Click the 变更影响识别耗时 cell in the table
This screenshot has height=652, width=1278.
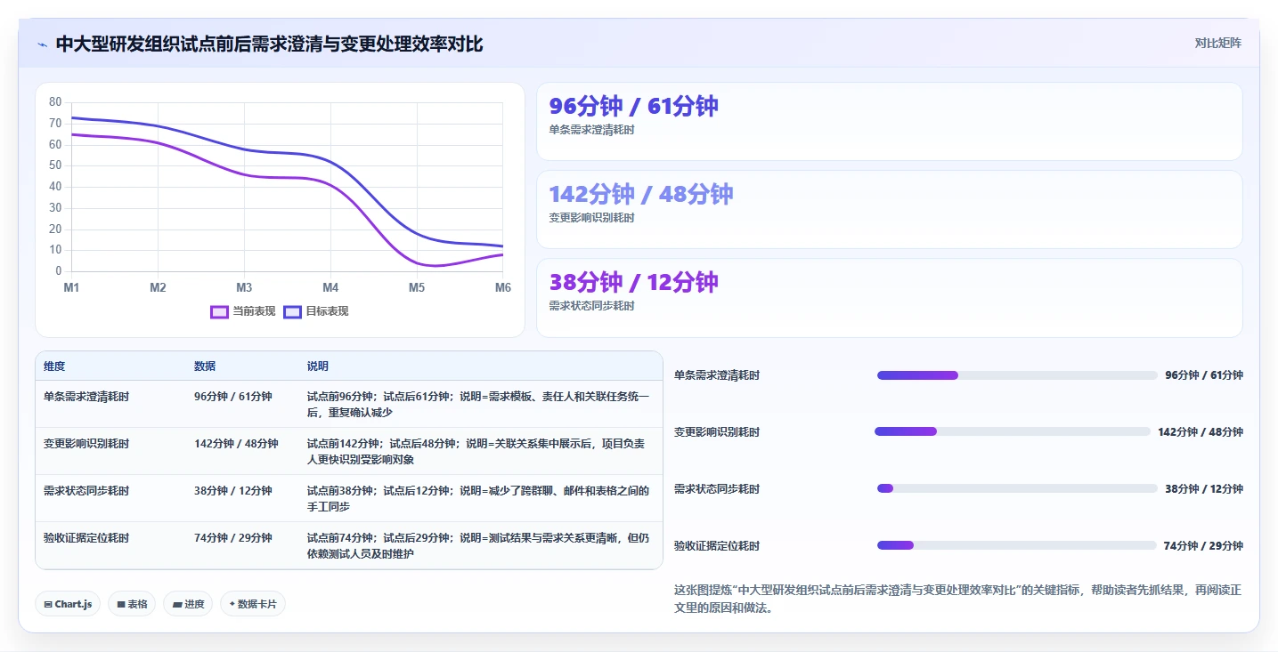click(x=86, y=444)
